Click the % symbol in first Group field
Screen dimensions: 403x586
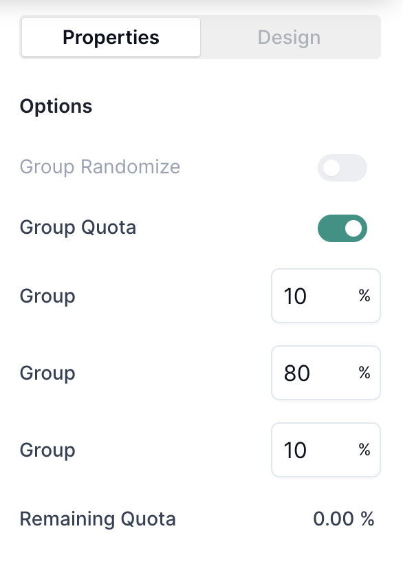click(364, 296)
